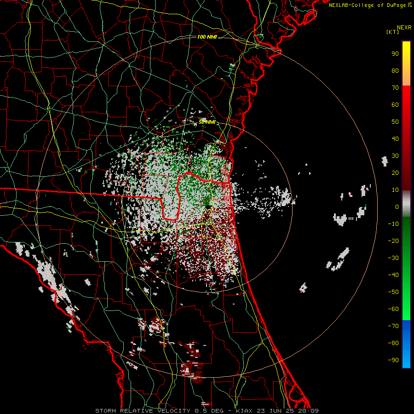Select the -20 value on the velocity scale

coord(393,241)
